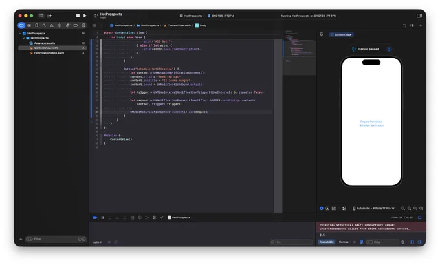Open the Find navigator magnifier icon
The width and height of the screenshot is (440, 265).
coord(44,25)
